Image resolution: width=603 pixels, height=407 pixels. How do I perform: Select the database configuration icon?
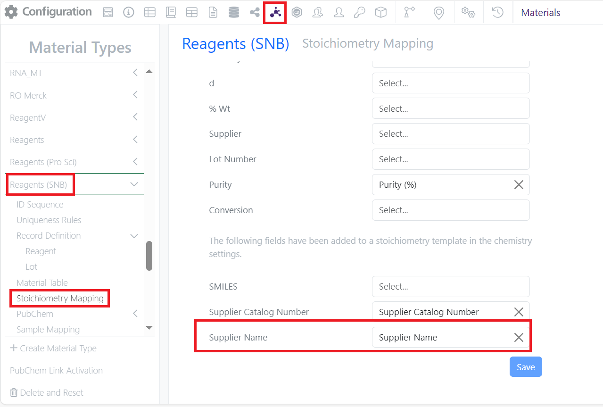point(233,12)
